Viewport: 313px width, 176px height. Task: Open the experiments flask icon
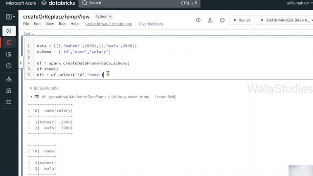[210, 20]
